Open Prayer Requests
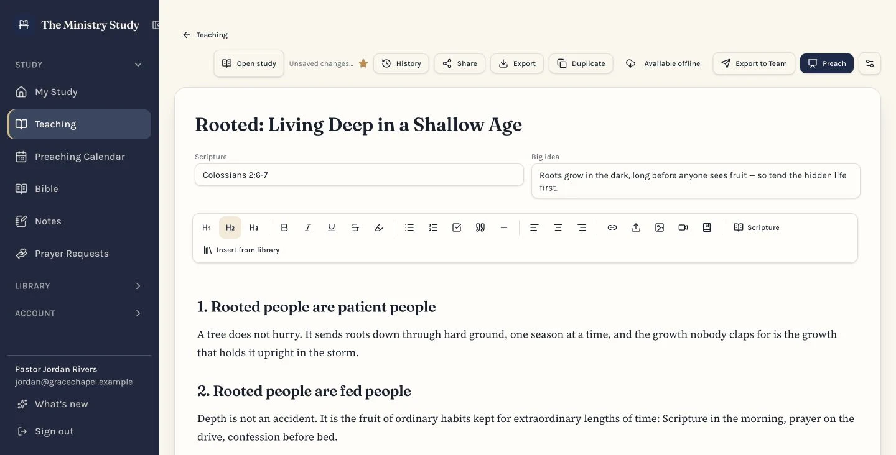896x455 pixels. [x=80, y=254]
